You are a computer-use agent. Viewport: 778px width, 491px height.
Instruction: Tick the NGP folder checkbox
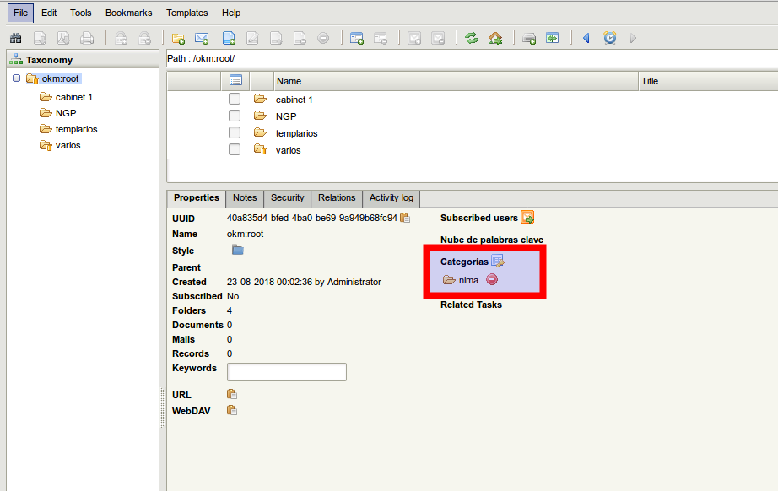235,116
